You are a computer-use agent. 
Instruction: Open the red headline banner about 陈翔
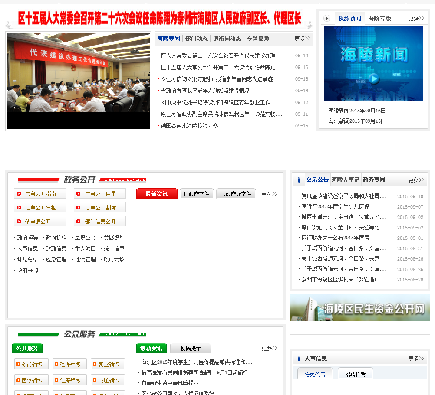click(159, 18)
